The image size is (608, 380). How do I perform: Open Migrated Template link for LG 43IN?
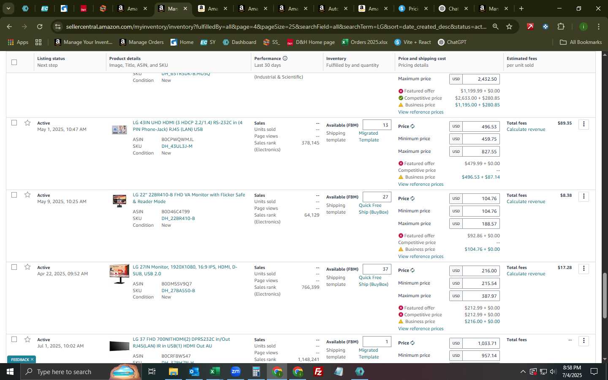click(369, 136)
